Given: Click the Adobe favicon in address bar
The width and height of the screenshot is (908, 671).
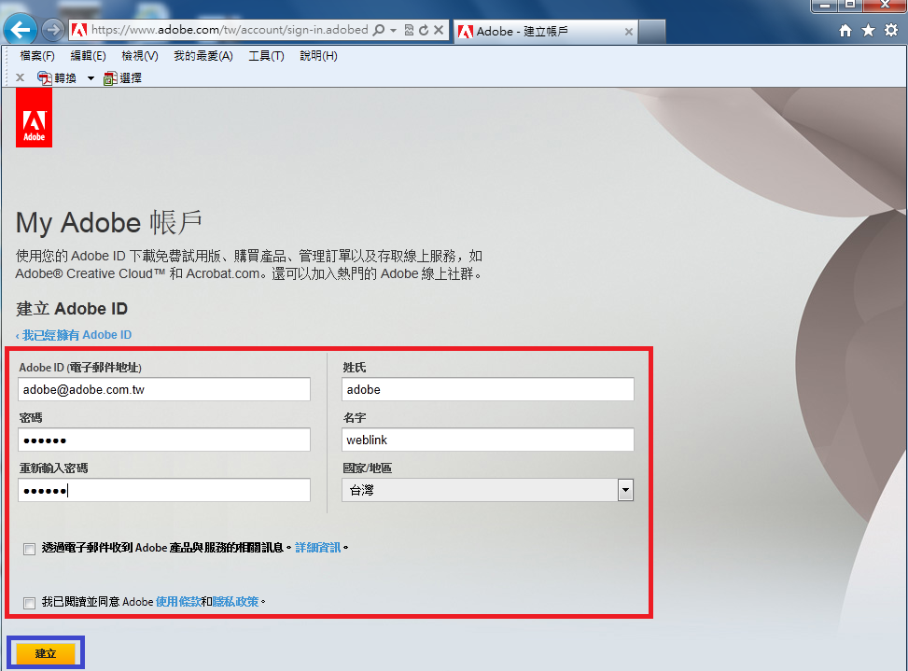Looking at the screenshot, I should [79, 30].
